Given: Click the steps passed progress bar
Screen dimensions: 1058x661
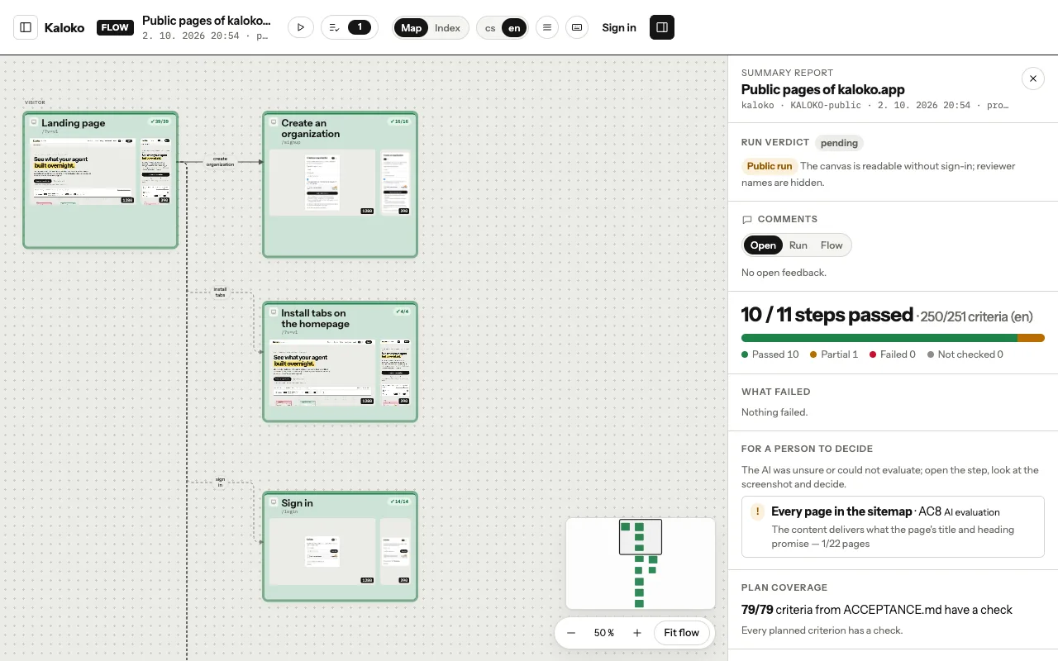Looking at the screenshot, I should [x=893, y=338].
